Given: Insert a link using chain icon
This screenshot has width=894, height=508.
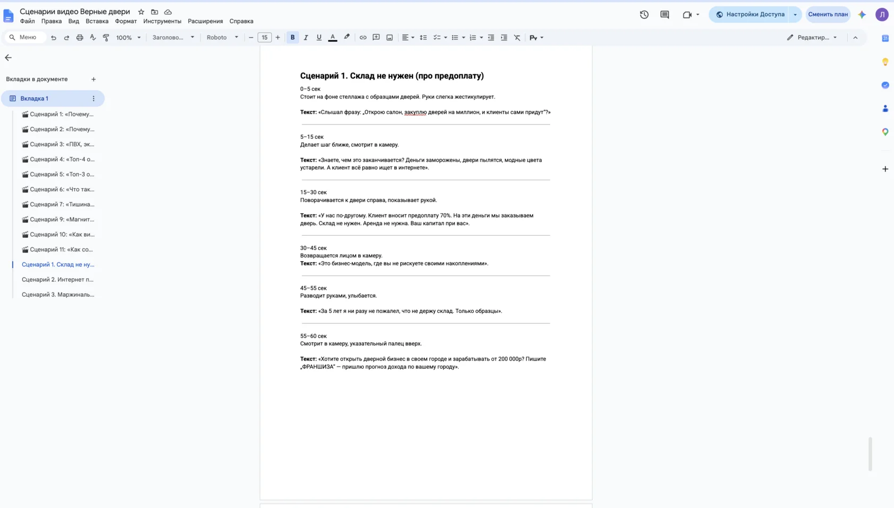Looking at the screenshot, I should click(363, 37).
